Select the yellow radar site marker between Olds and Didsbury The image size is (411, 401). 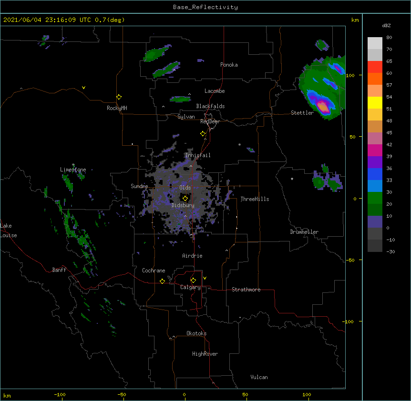185,199
